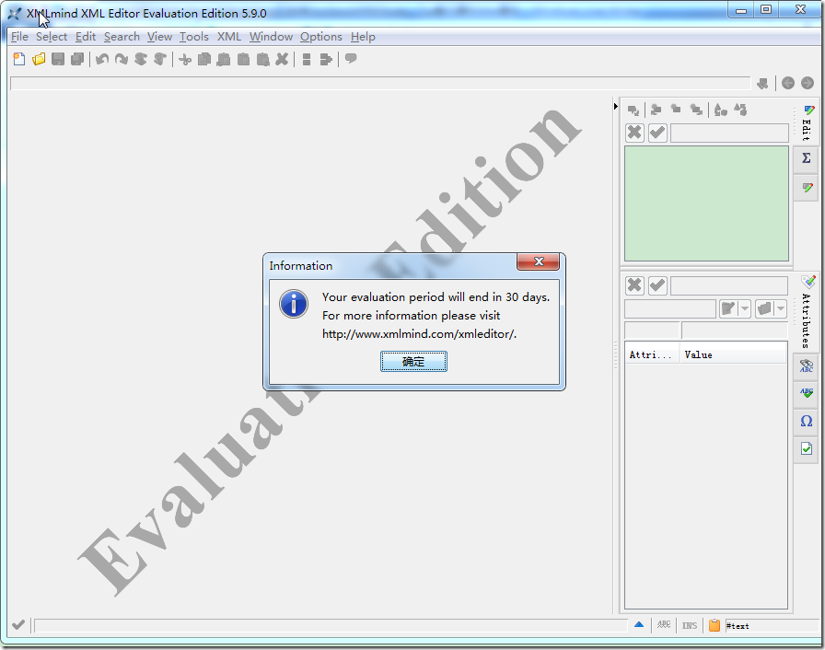Open the ABC spell check tab
This screenshot has height=650, width=825.
point(806,393)
